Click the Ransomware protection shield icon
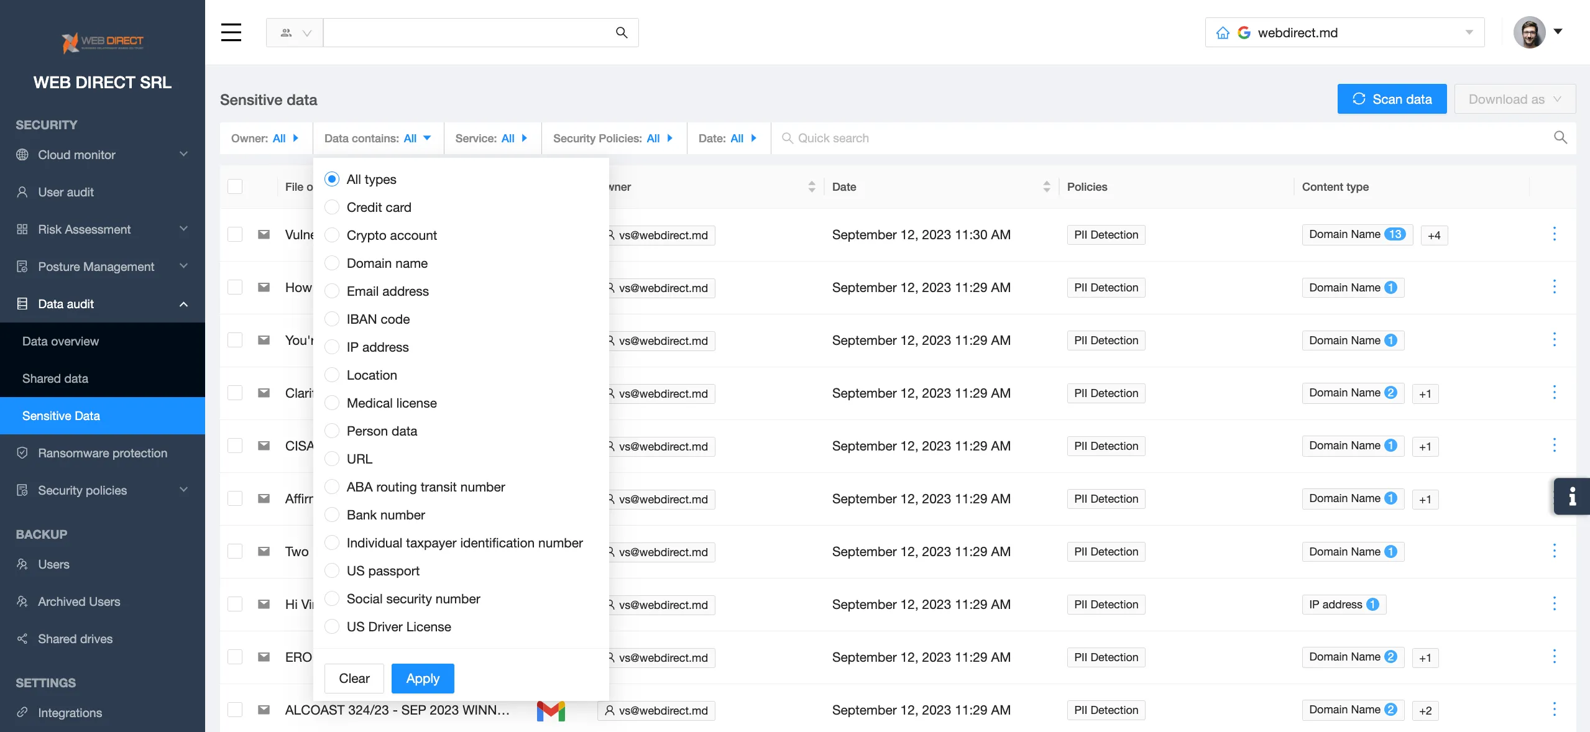The width and height of the screenshot is (1590, 732). click(x=22, y=453)
